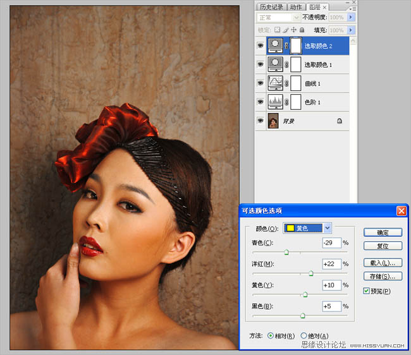Uncheck the 预览(P) preview checkbox
411x355 pixels.
pyautogui.click(x=367, y=291)
